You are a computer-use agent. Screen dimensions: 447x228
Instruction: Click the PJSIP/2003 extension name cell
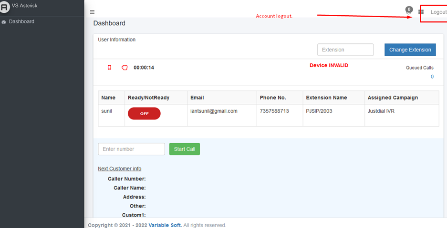click(x=319, y=111)
